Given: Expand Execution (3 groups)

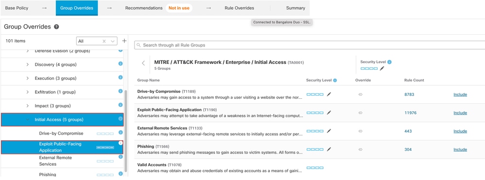Looking at the screenshot, I should (28, 78).
